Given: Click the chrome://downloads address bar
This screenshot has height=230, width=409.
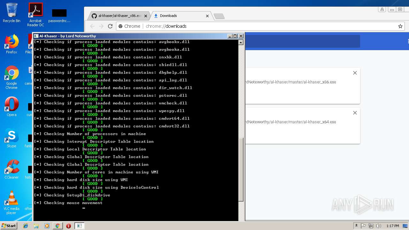Looking at the screenshot, I should pyautogui.click(x=260, y=26).
